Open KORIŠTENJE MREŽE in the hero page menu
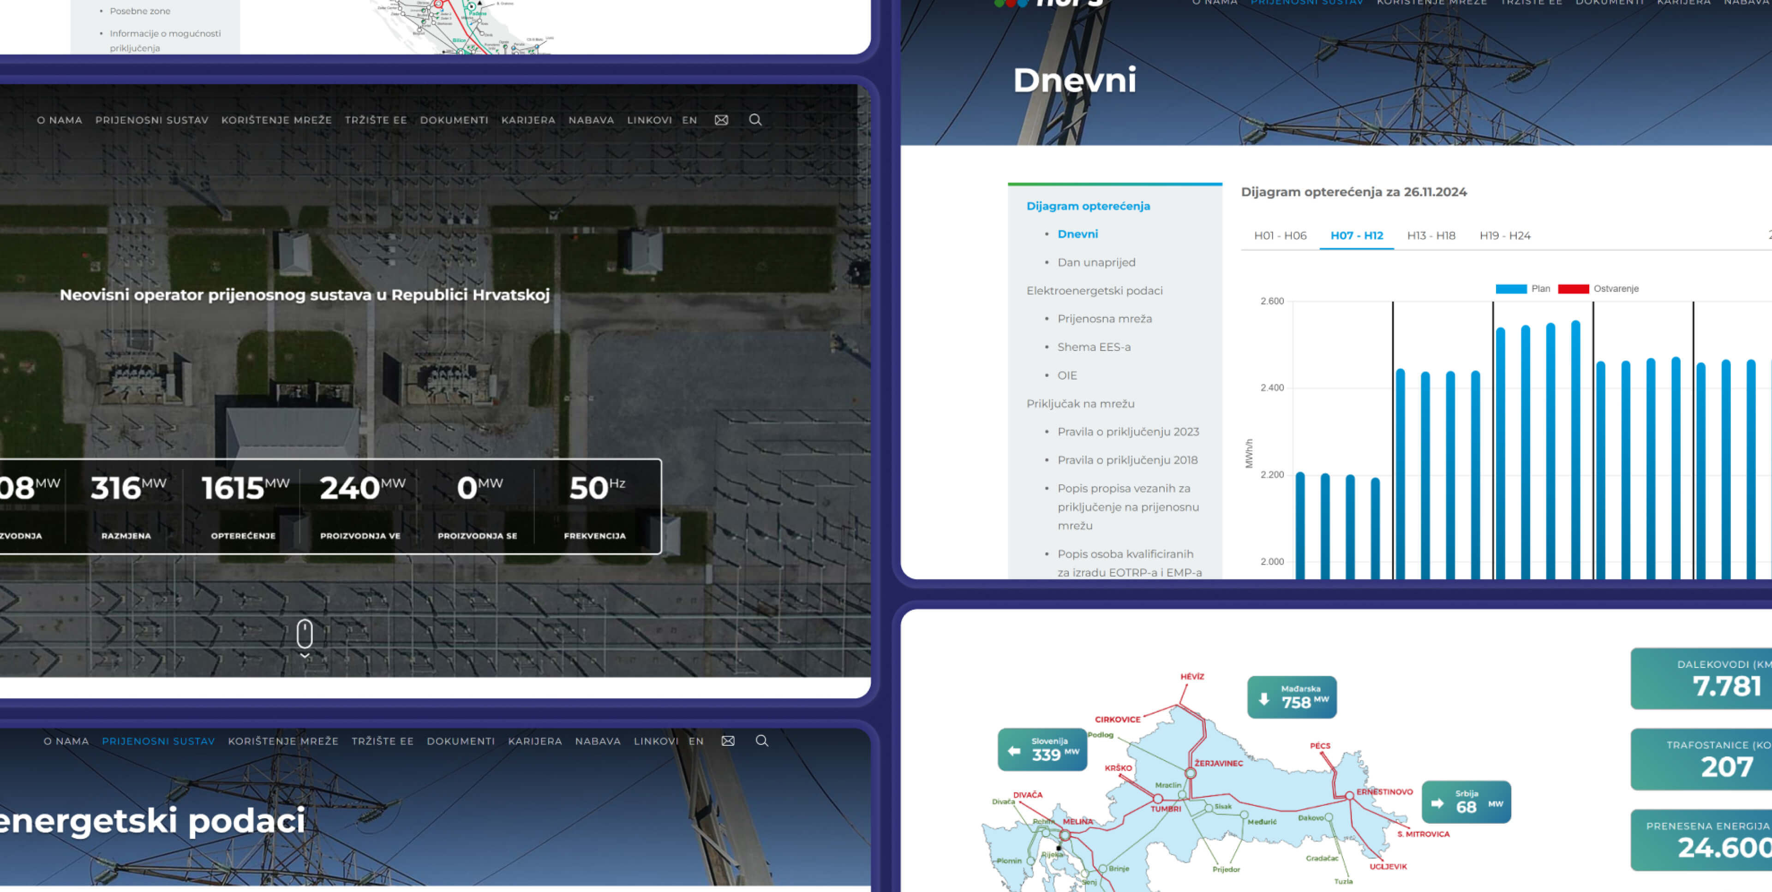Viewport: 1772px width, 892px height. pos(276,119)
